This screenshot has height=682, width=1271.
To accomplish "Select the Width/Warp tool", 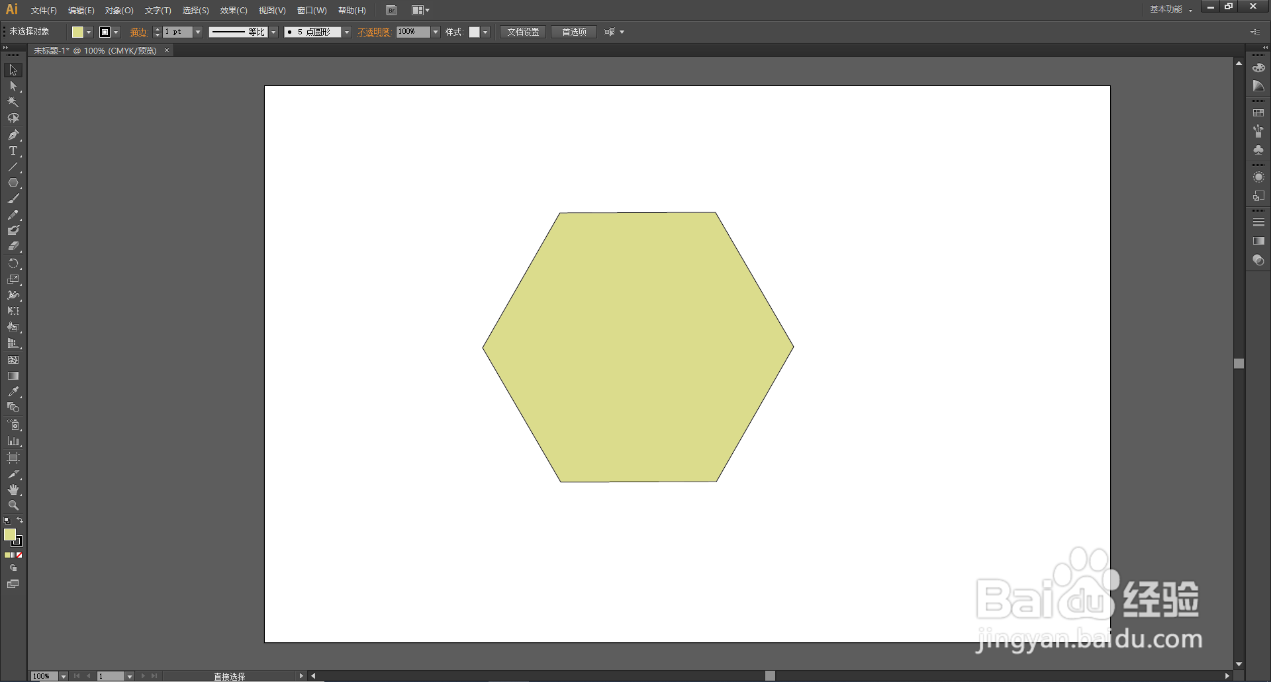I will tap(13, 295).
